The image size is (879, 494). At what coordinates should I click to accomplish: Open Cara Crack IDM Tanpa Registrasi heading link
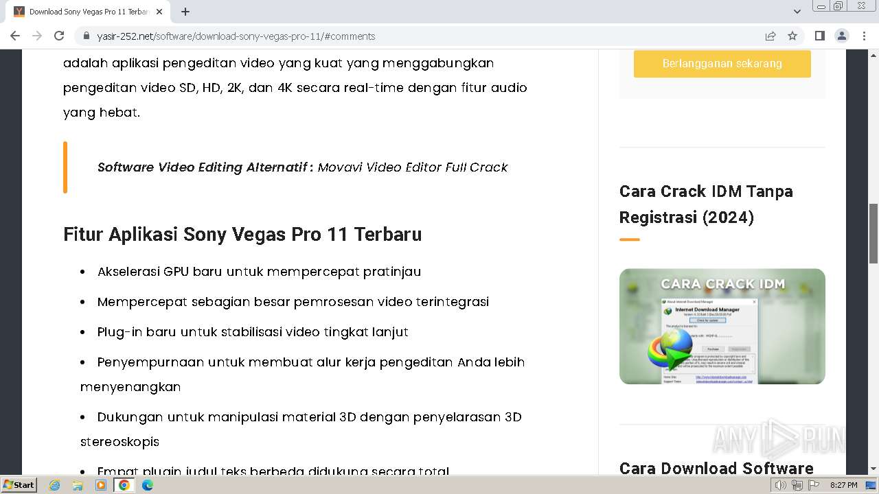pos(706,204)
